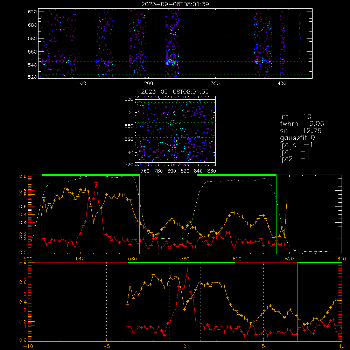Select the 'ipt2 -1' readout
This screenshot has width=350, height=350.
coord(295,159)
